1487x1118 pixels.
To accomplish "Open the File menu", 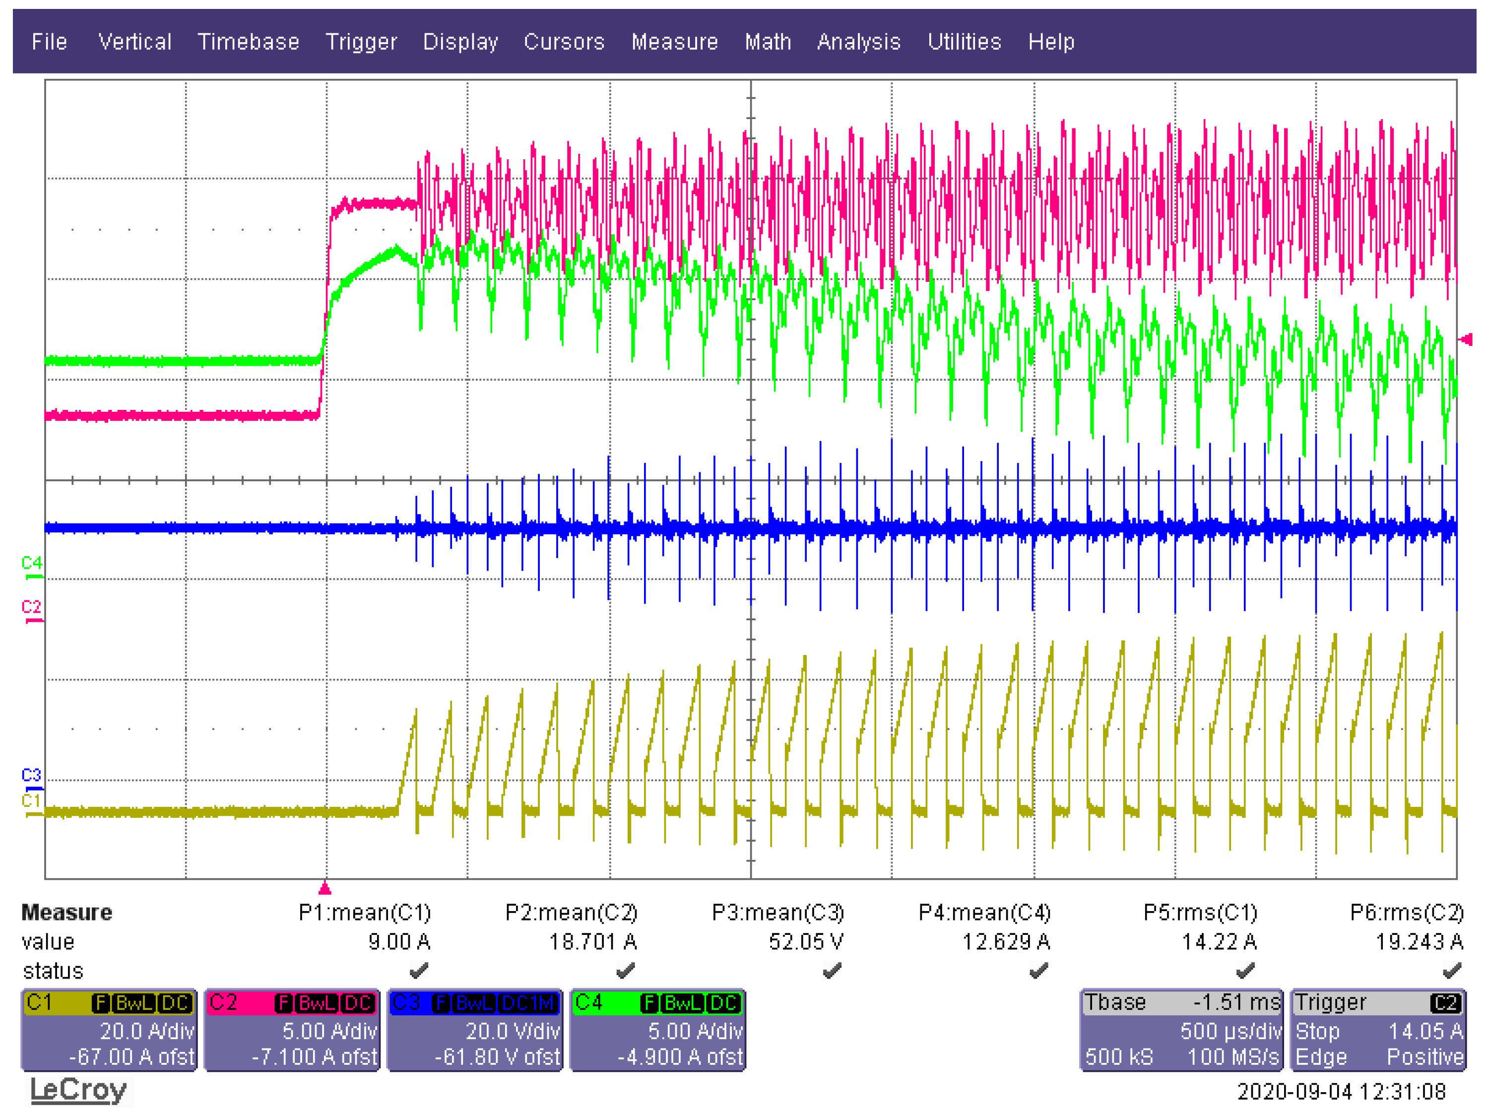I will [49, 42].
